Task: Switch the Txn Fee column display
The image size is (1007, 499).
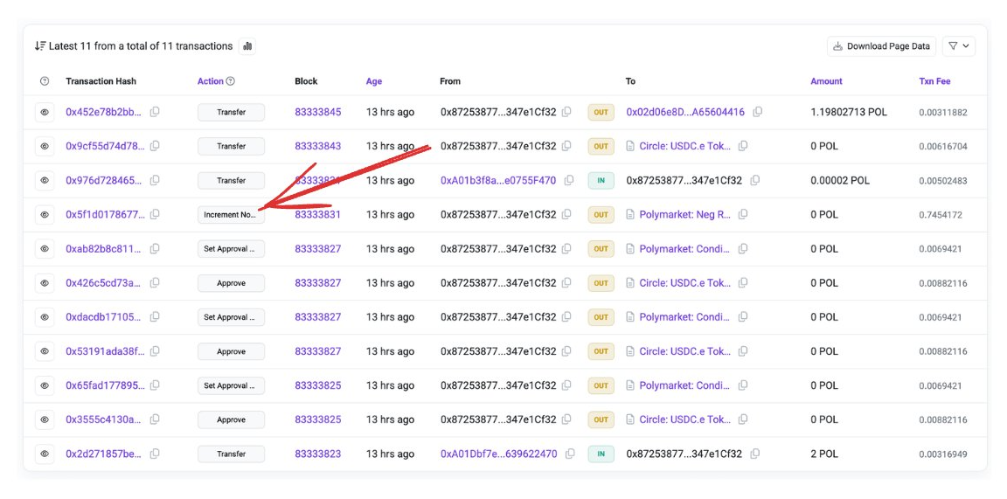Action: coord(934,81)
